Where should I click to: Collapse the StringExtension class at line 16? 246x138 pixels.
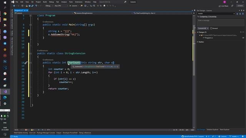[30, 54]
